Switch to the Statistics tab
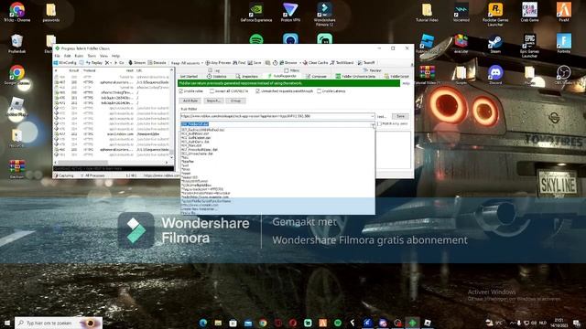The height and width of the screenshot is (329, 586). pyautogui.click(x=216, y=76)
